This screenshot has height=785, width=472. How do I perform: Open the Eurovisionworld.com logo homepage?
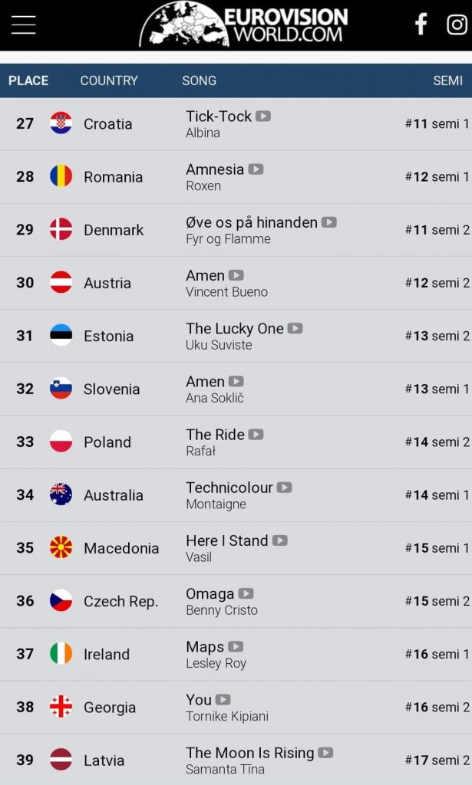[243, 24]
